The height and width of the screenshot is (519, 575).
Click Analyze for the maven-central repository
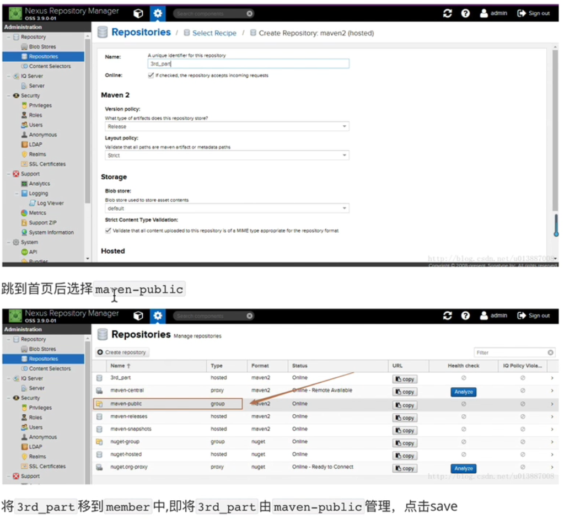click(463, 392)
